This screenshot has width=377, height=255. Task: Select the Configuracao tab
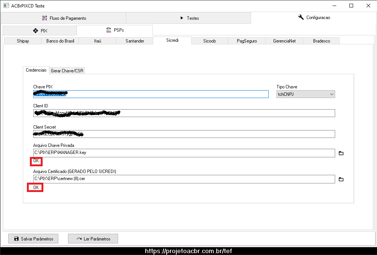click(x=313, y=18)
